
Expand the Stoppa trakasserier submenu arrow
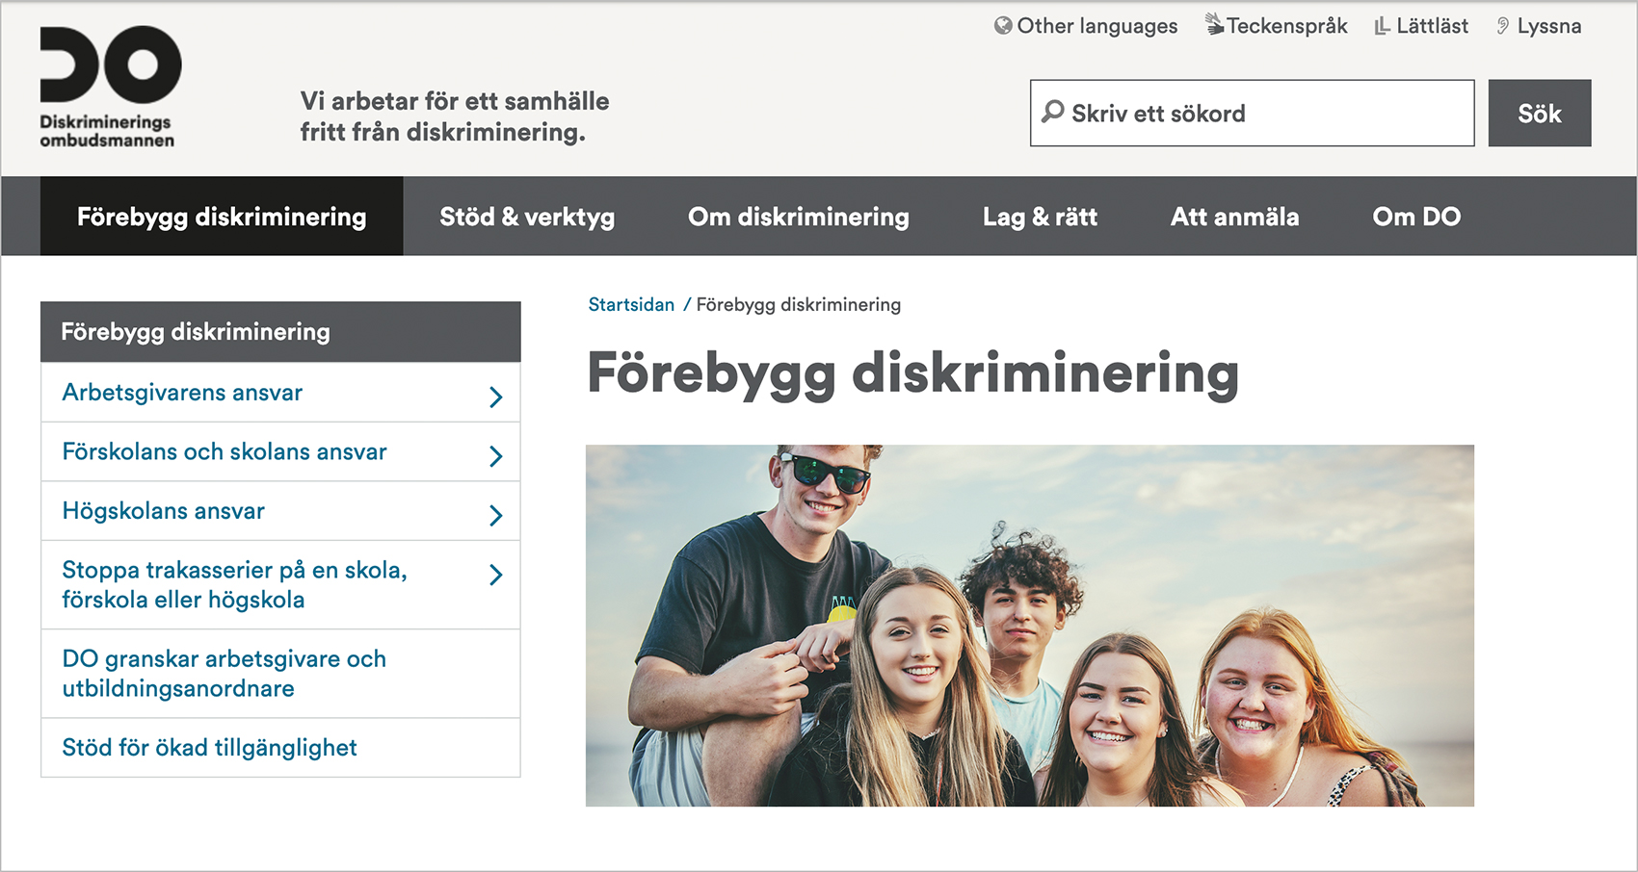click(x=495, y=575)
